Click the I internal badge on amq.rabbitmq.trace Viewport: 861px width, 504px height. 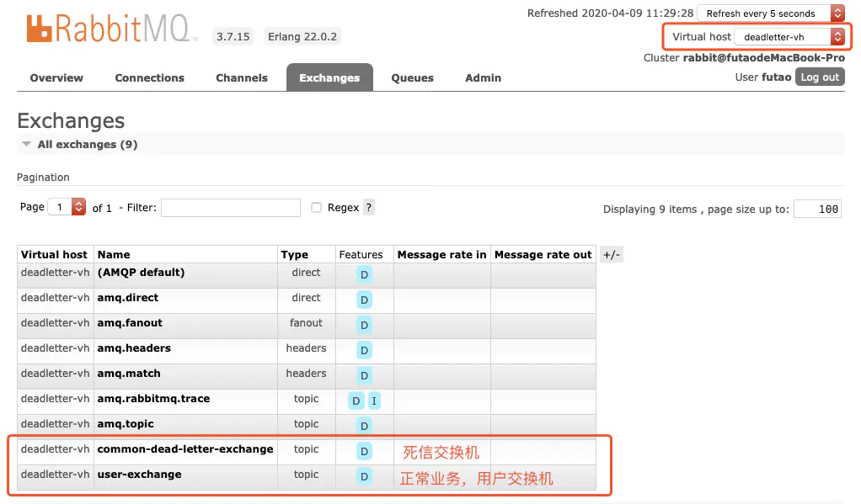[x=374, y=401]
